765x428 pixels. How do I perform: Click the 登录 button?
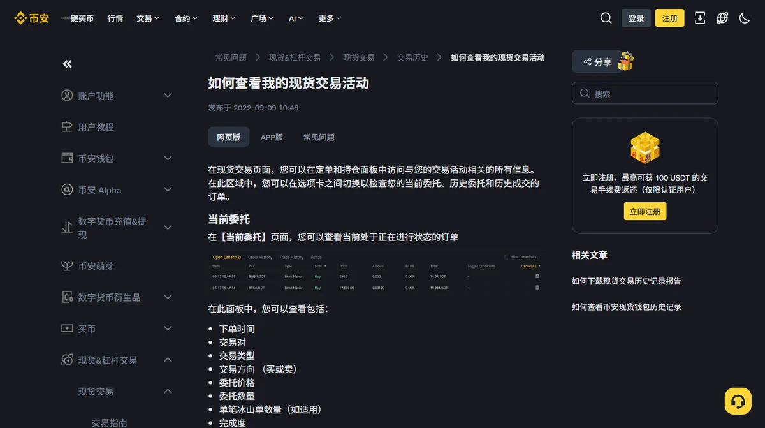tap(636, 18)
